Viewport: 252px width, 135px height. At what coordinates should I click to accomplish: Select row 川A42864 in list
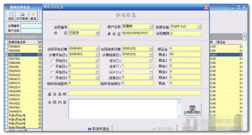23,50
